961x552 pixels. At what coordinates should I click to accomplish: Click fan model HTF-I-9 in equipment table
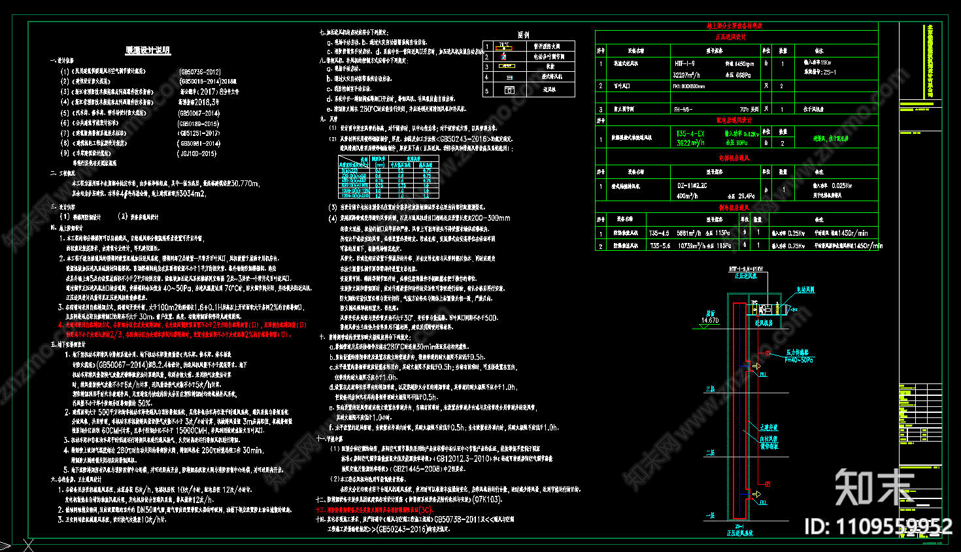click(684, 64)
